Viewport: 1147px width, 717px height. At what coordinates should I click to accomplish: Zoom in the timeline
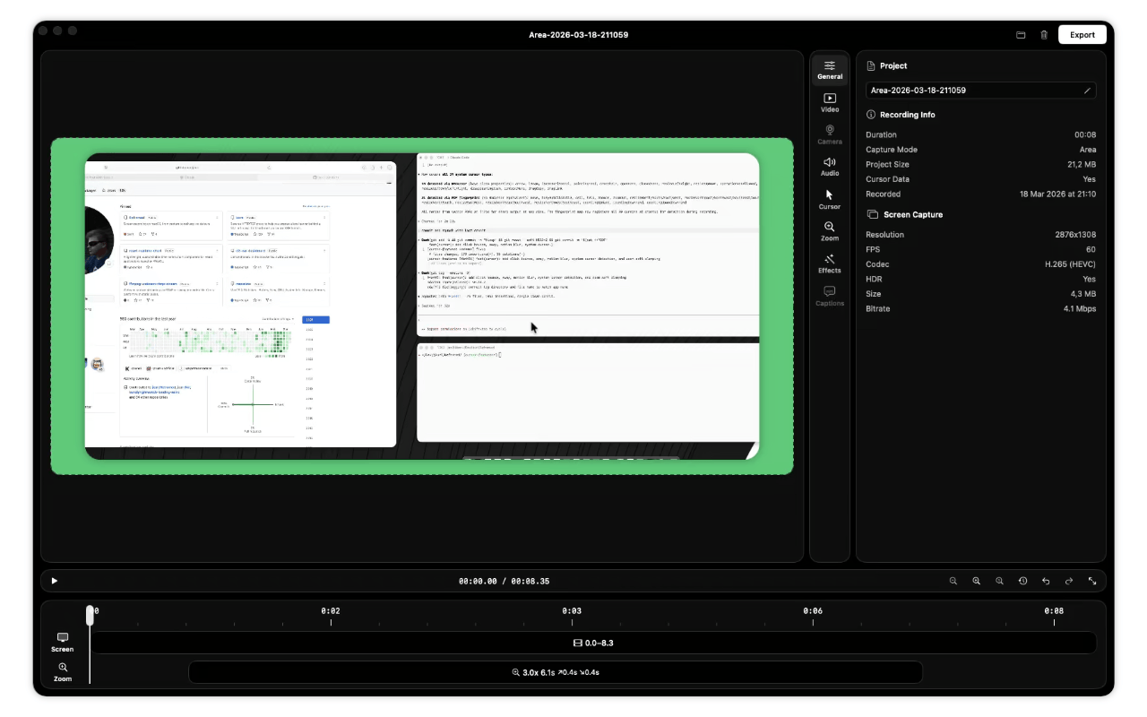pyautogui.click(x=977, y=581)
